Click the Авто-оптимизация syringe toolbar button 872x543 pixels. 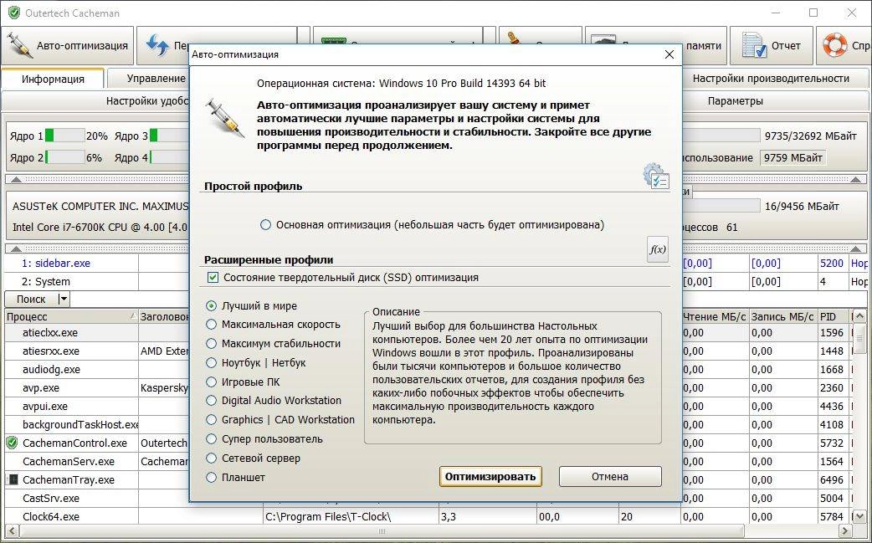(x=67, y=45)
